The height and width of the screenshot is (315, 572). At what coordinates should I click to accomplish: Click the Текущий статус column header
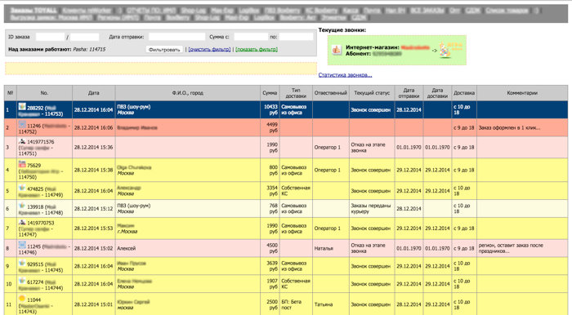pyautogui.click(x=372, y=93)
